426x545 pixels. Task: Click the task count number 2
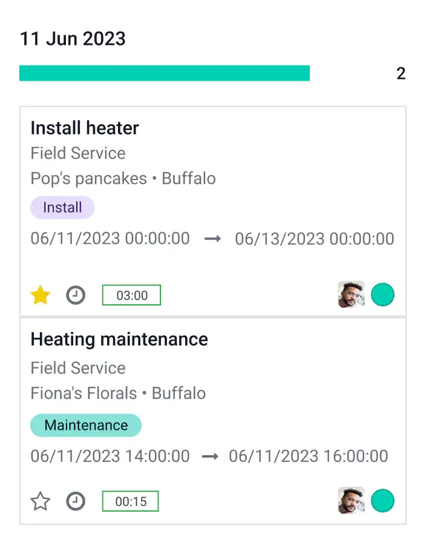(x=401, y=74)
